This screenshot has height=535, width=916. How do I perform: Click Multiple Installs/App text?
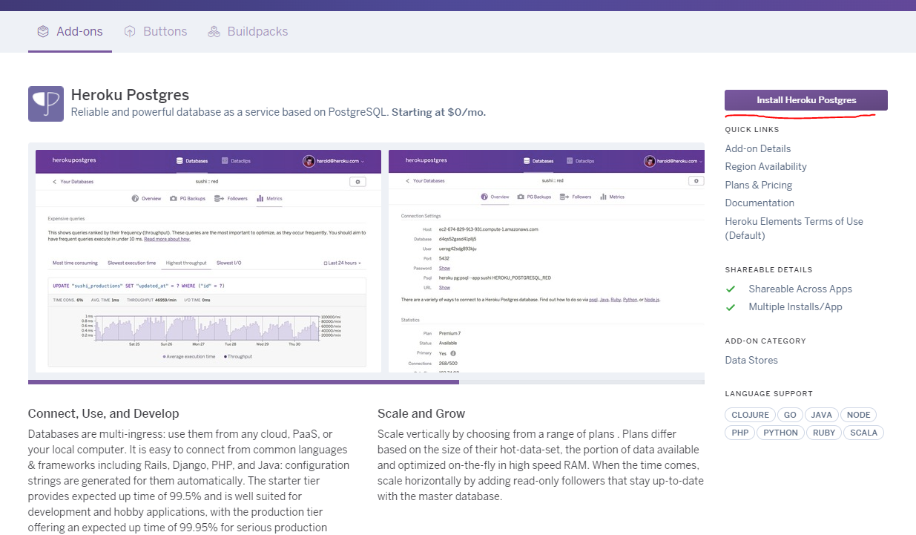(795, 306)
